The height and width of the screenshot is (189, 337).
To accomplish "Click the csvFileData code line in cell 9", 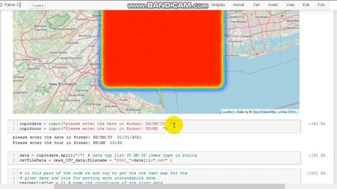I will [96, 160].
